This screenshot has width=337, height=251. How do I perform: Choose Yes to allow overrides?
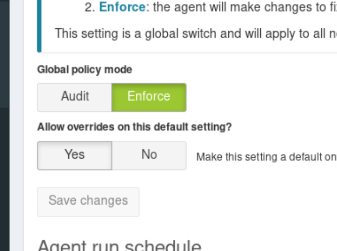(x=75, y=156)
